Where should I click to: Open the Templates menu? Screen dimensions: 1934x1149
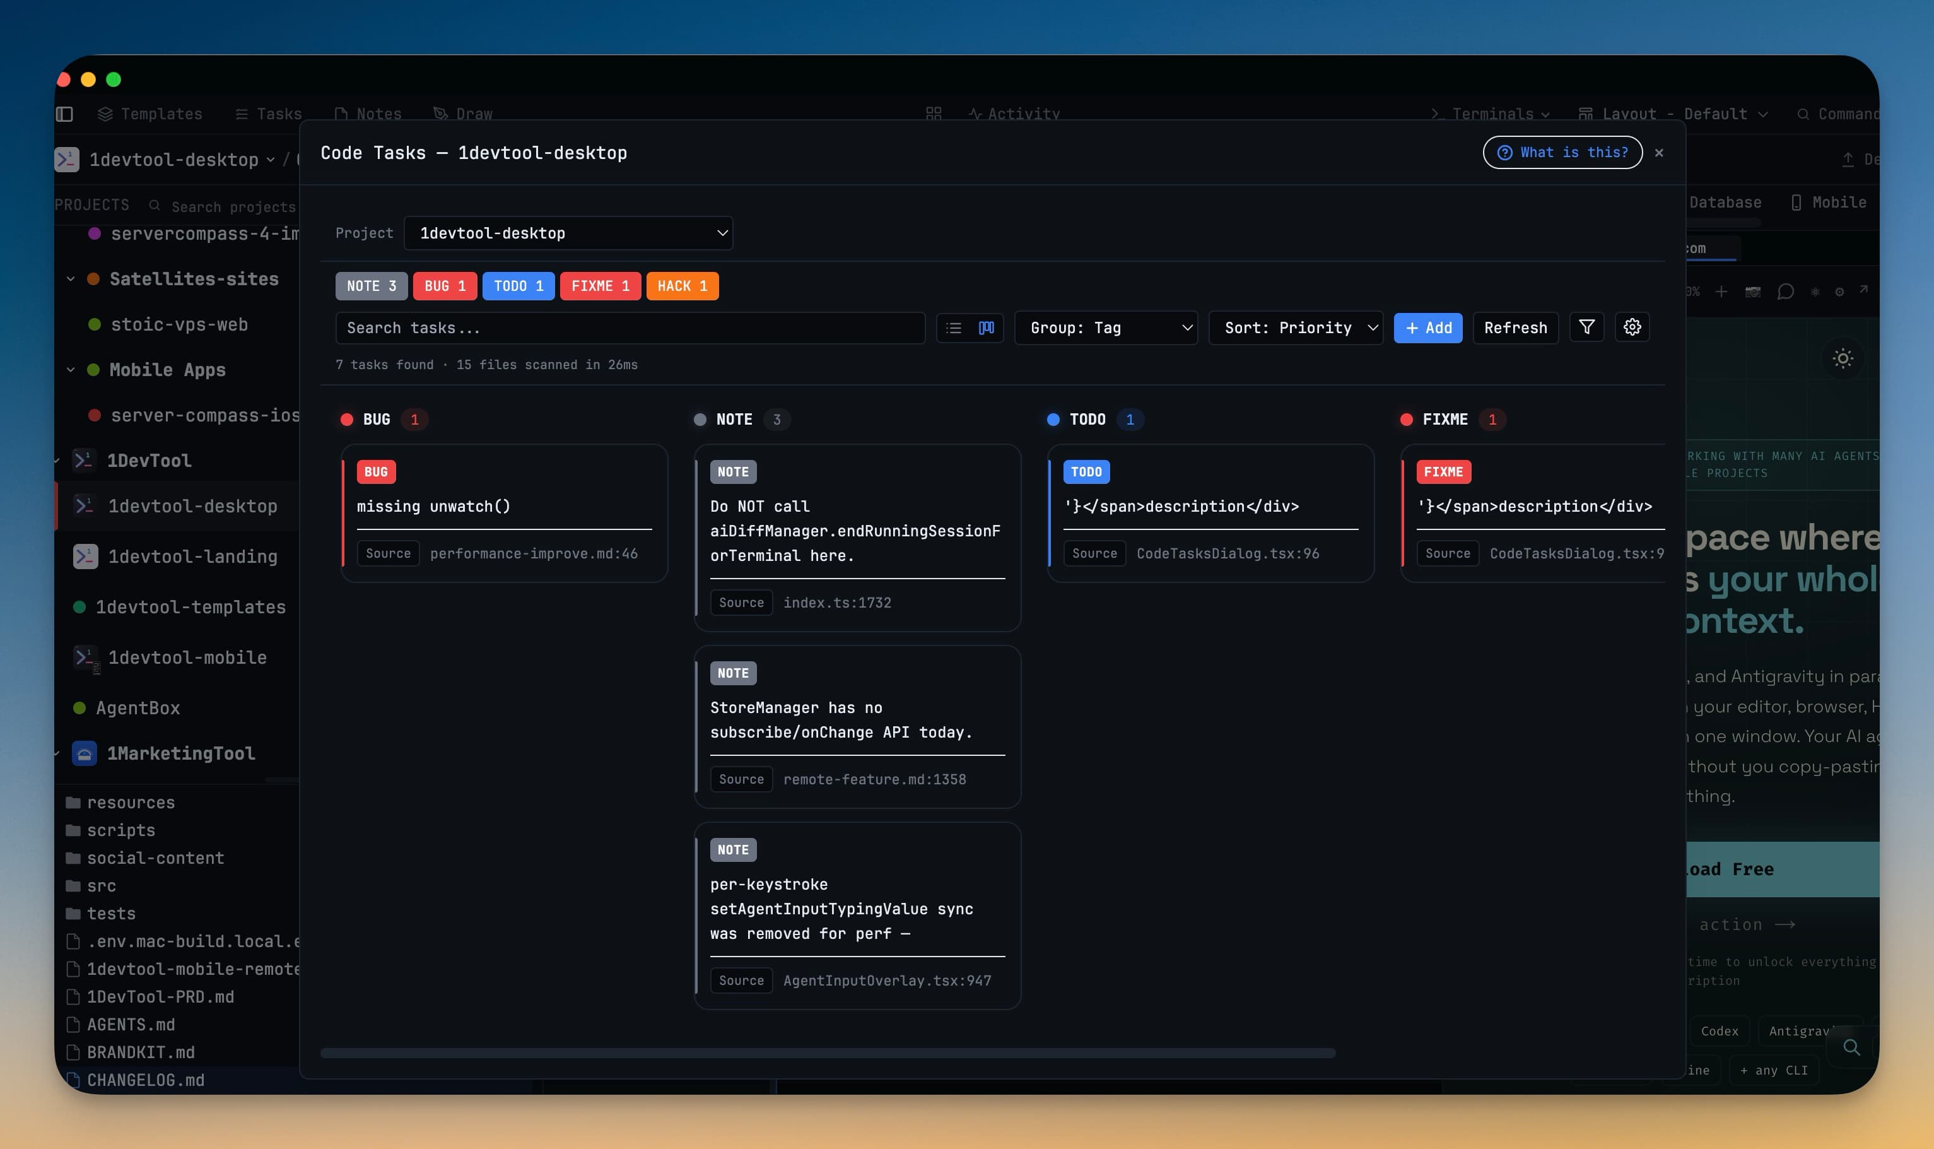click(150, 114)
